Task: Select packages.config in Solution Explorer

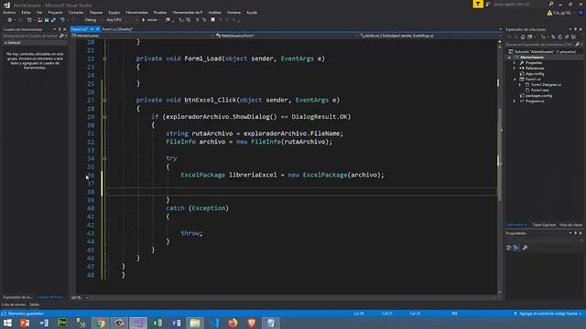Action: [x=538, y=96]
